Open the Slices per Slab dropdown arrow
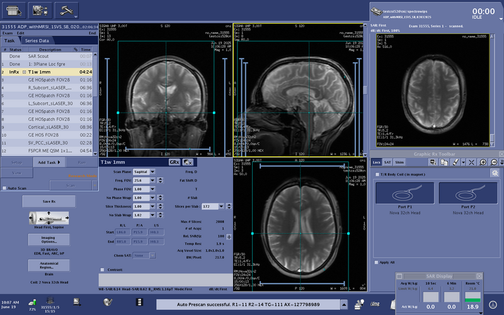 (221, 207)
